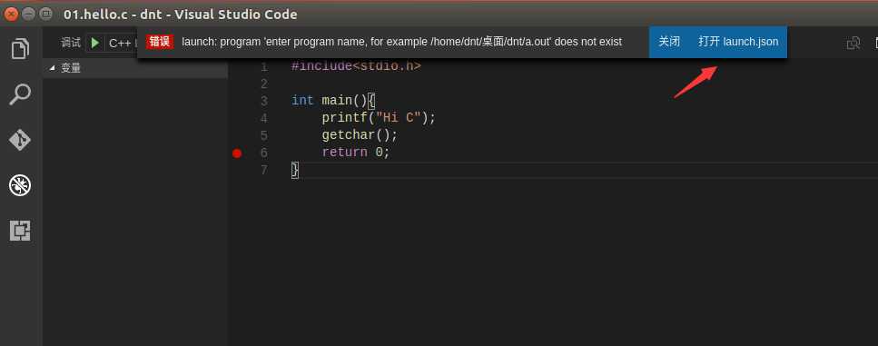Click the closing brace on line 7
Image resolution: width=878 pixels, height=346 pixels.
pyautogui.click(x=295, y=170)
